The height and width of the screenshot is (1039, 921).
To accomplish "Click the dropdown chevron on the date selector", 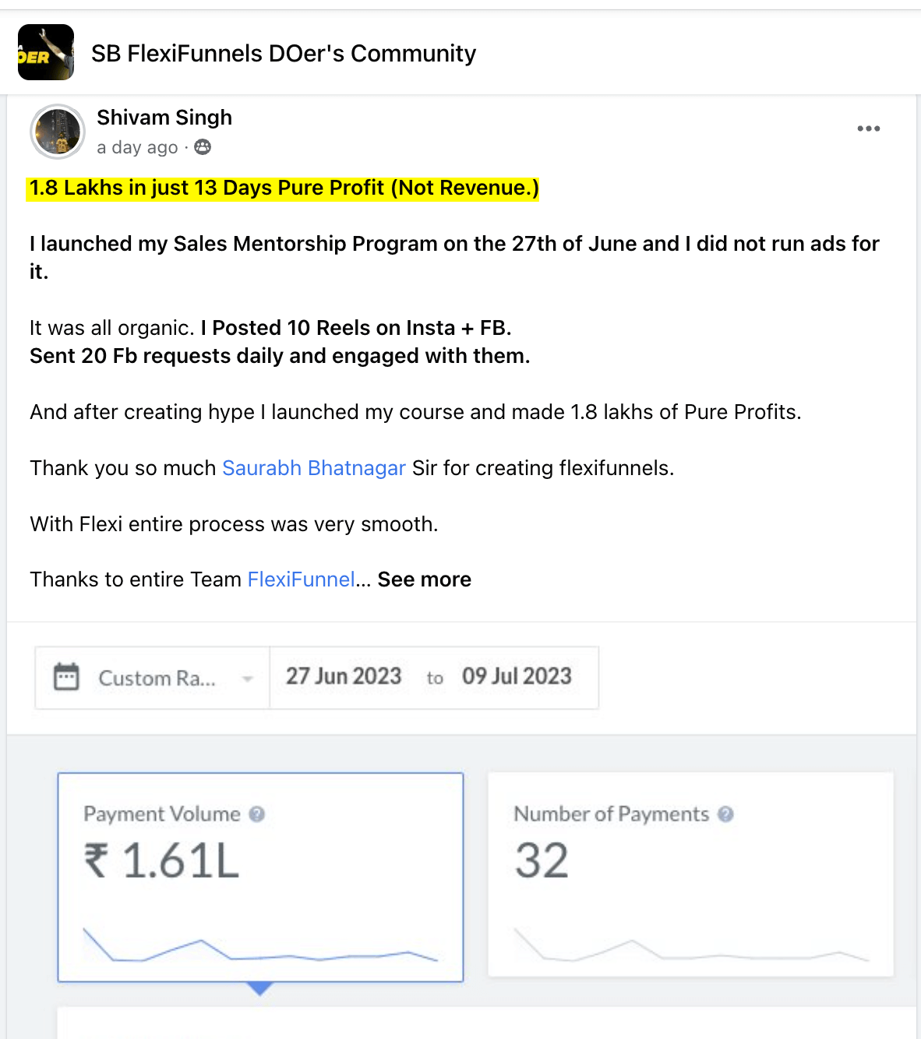I will pos(247,678).
